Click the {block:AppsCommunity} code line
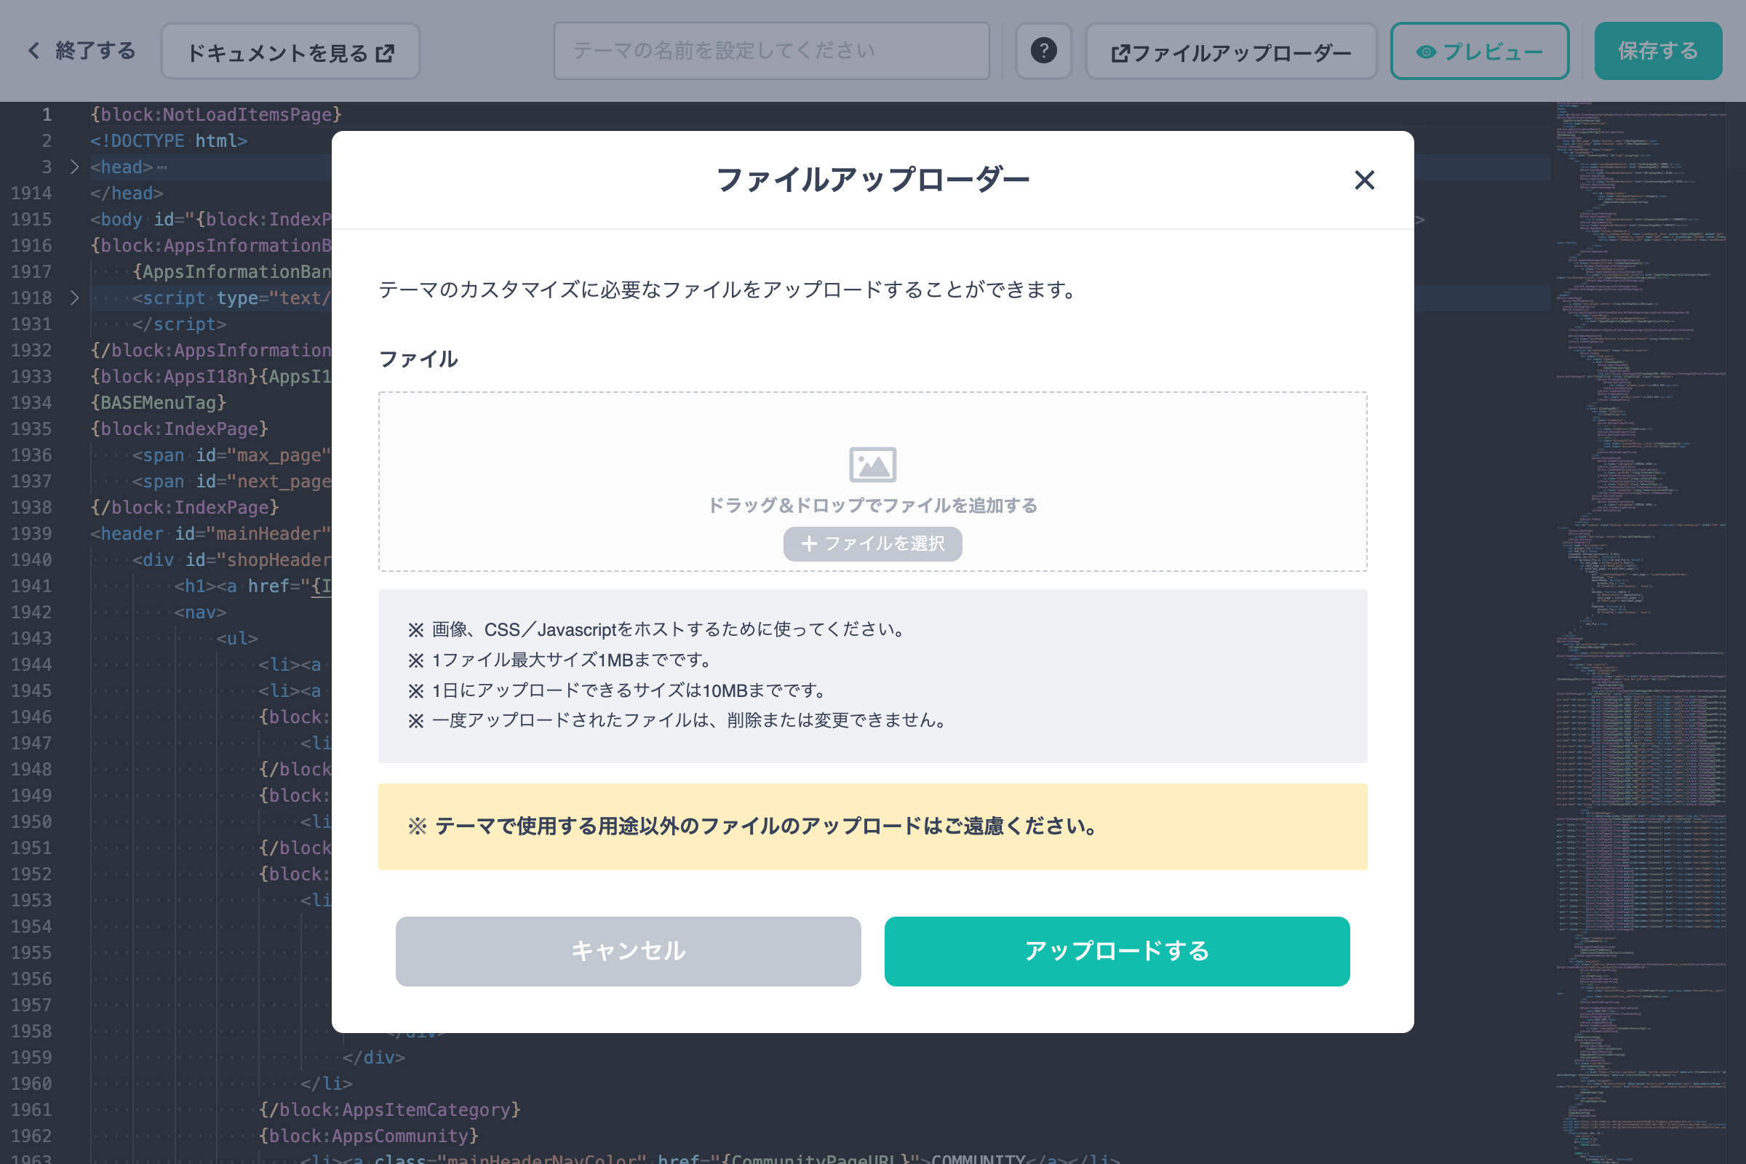This screenshot has height=1164, width=1746. tap(368, 1135)
